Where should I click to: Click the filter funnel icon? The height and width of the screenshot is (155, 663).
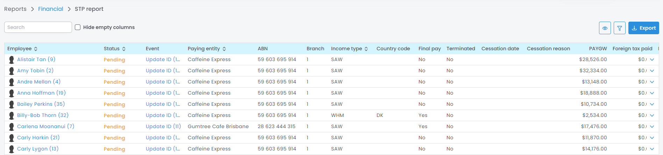[619, 28]
